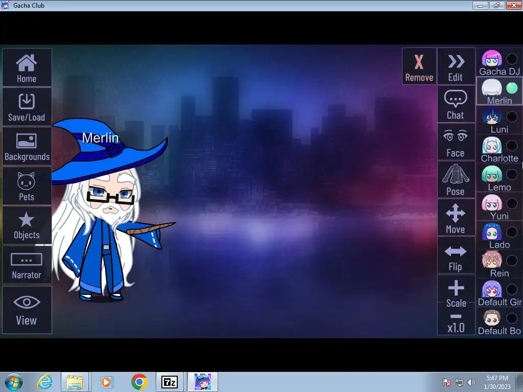Viewport: 523px width, 392px height.
Task: Launch Internet Explorer from taskbar
Action: pyautogui.click(x=44, y=382)
